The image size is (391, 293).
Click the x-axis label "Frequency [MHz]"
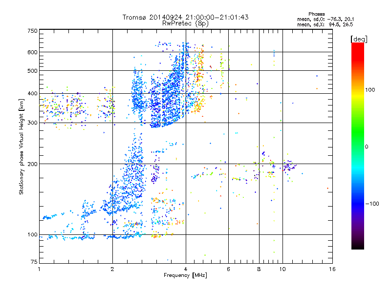[185, 275]
